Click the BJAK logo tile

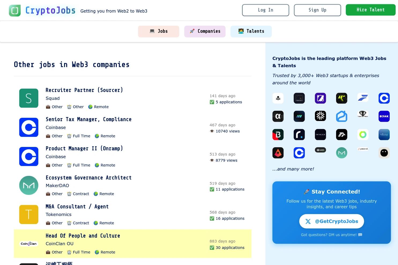[384, 116]
